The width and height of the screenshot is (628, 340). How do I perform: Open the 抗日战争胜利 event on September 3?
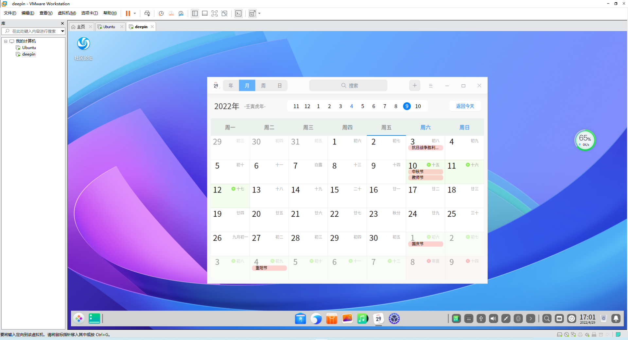point(426,148)
